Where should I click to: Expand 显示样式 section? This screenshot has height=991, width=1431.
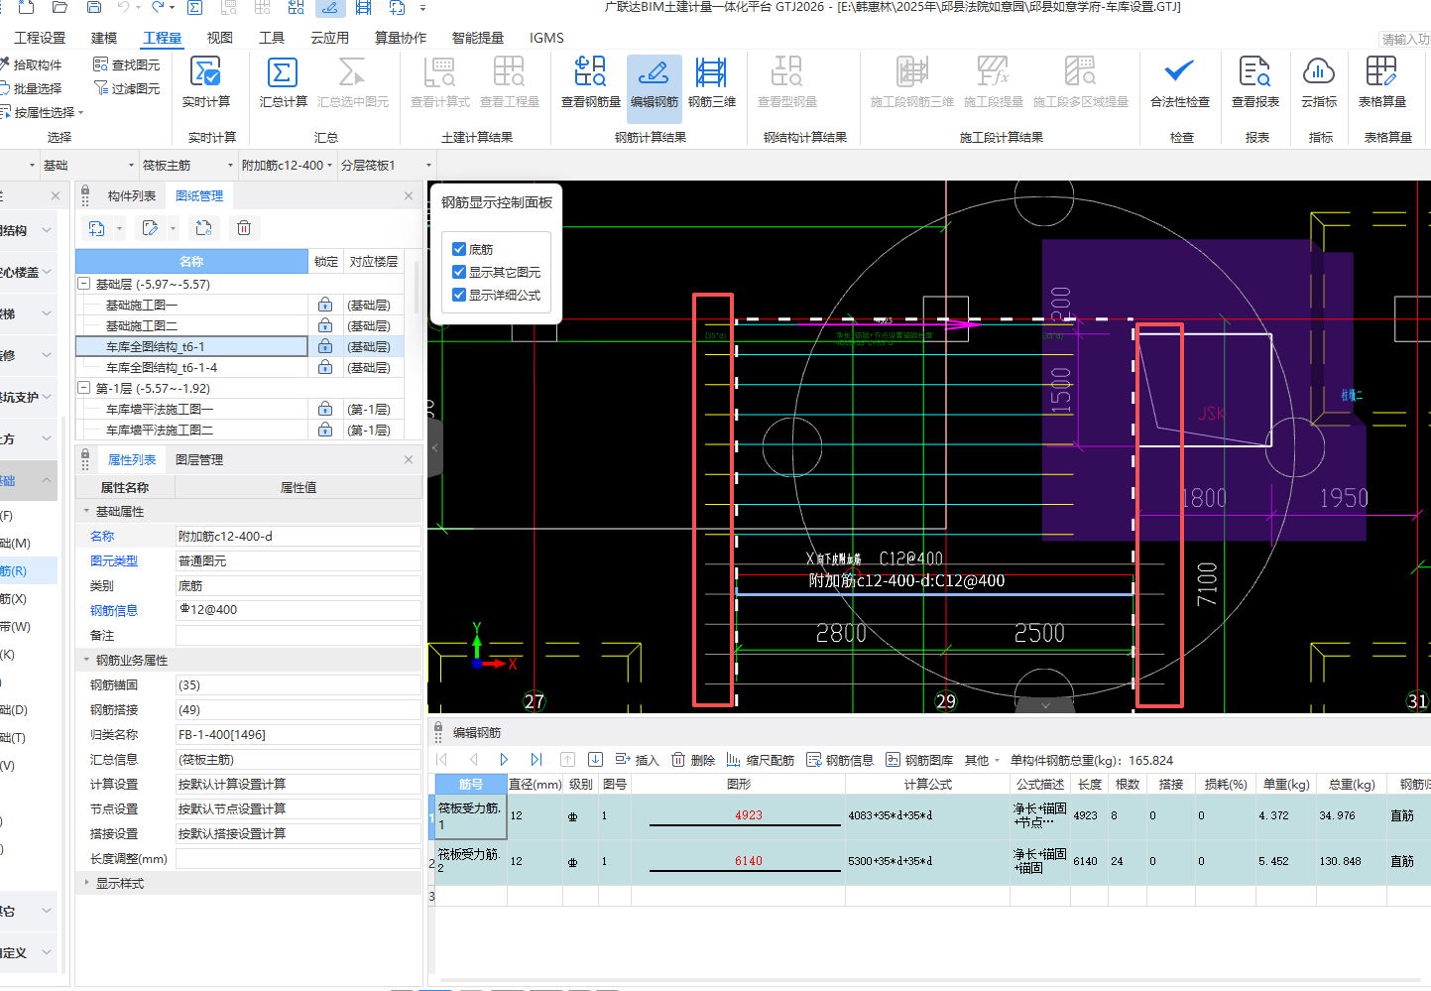[86, 883]
